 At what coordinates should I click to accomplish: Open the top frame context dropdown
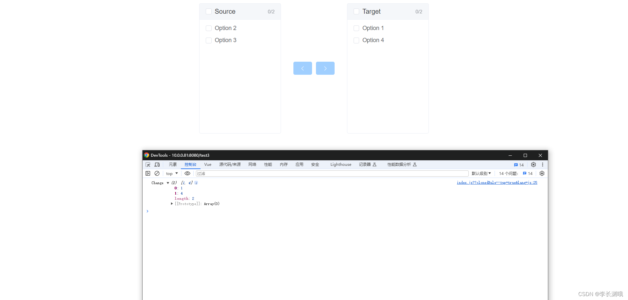pos(171,173)
